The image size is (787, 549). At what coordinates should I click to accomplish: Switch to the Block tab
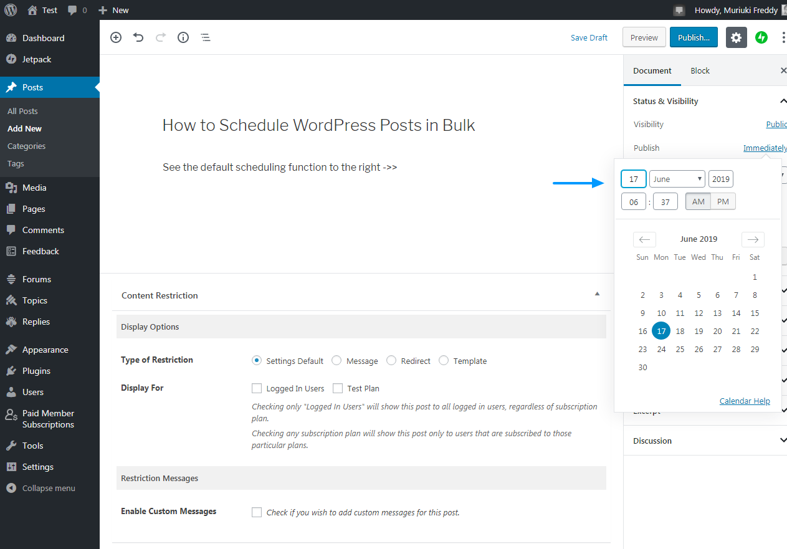coord(700,70)
